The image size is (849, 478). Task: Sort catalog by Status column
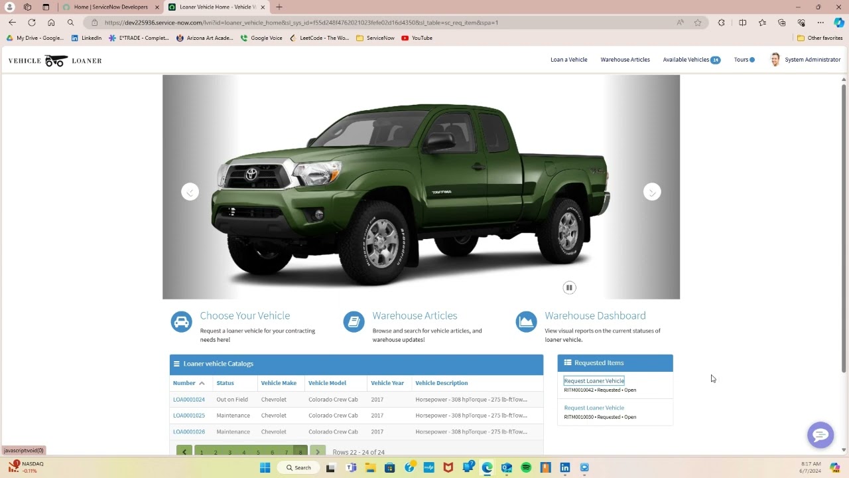(225, 383)
